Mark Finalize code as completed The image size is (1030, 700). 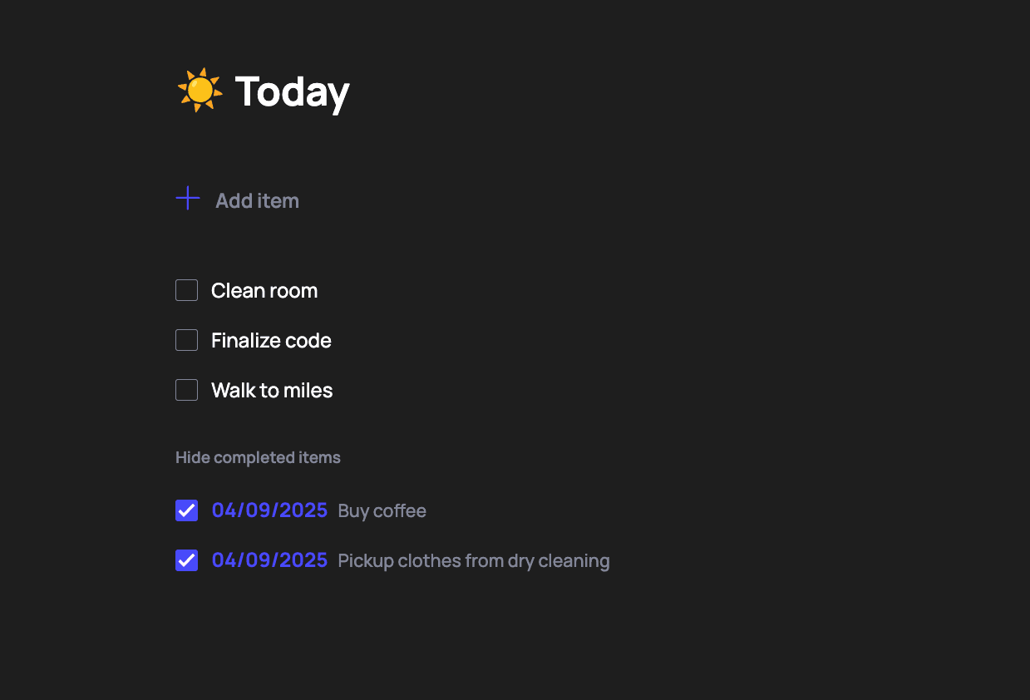click(186, 340)
